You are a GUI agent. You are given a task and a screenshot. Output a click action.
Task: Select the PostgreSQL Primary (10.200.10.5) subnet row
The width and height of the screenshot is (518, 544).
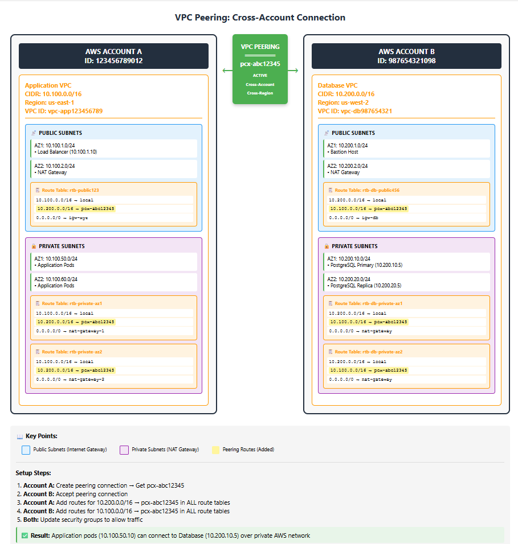coord(406,262)
